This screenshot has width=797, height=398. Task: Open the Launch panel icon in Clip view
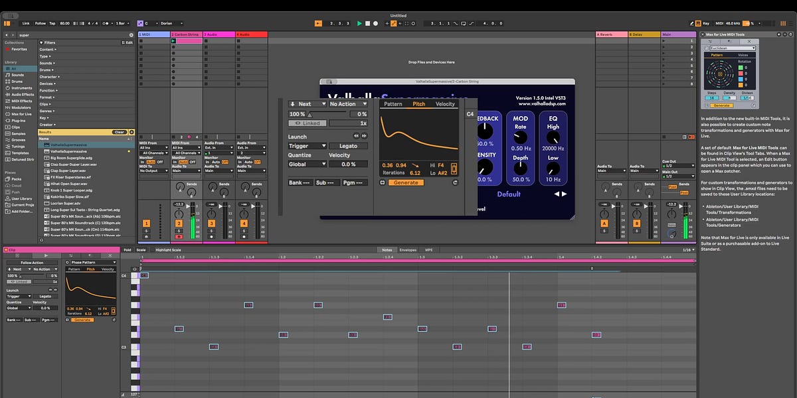pos(46,257)
